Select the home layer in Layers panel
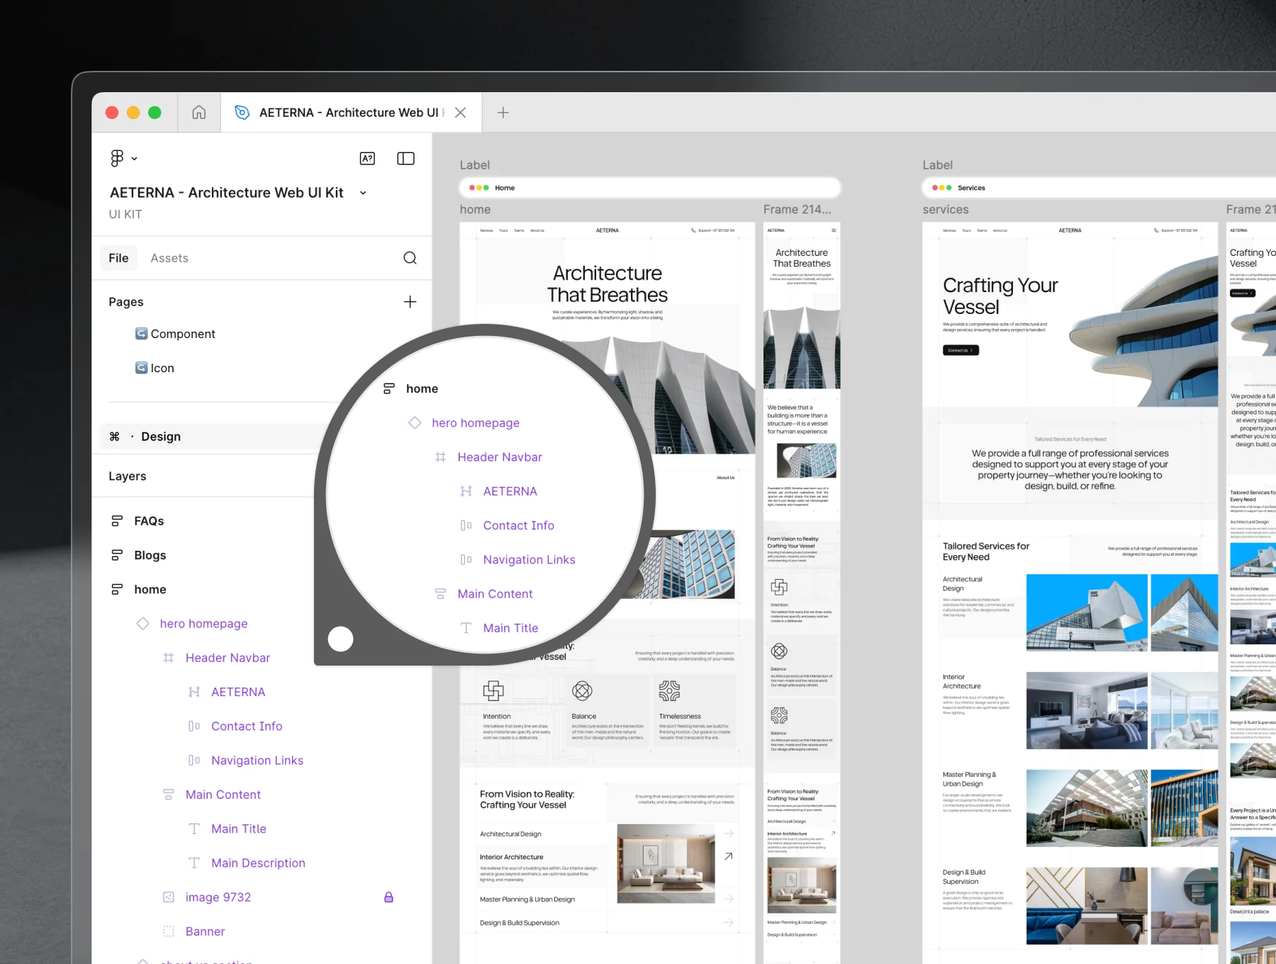The height and width of the screenshot is (964, 1276). coord(150,589)
